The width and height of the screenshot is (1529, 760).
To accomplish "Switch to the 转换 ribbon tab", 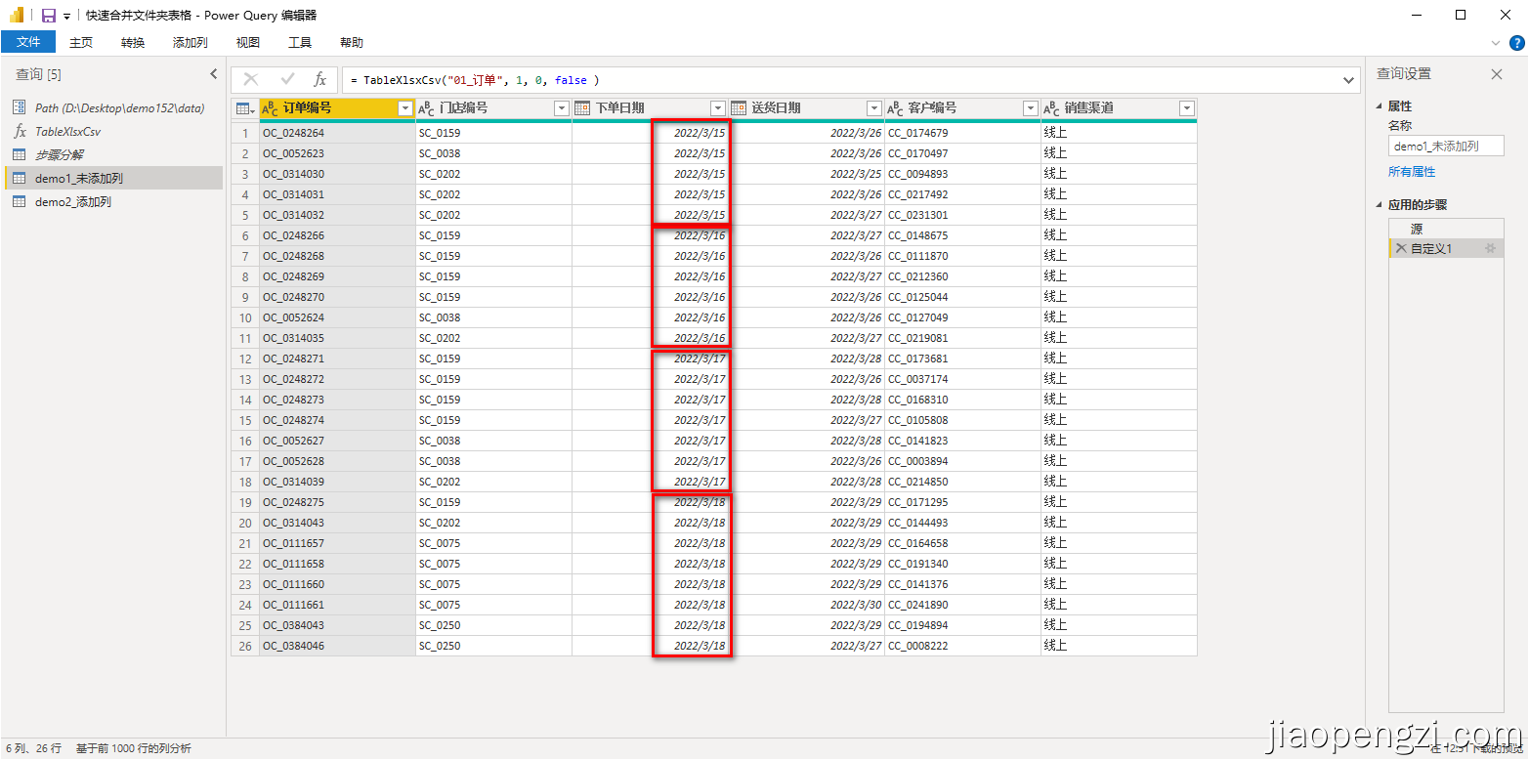I will [x=133, y=42].
